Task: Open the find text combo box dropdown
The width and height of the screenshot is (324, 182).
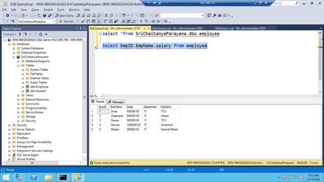Action: (202, 16)
